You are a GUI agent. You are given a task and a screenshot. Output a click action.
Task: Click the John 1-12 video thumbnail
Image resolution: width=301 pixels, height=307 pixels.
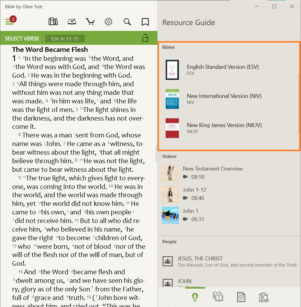[x=170, y=194]
